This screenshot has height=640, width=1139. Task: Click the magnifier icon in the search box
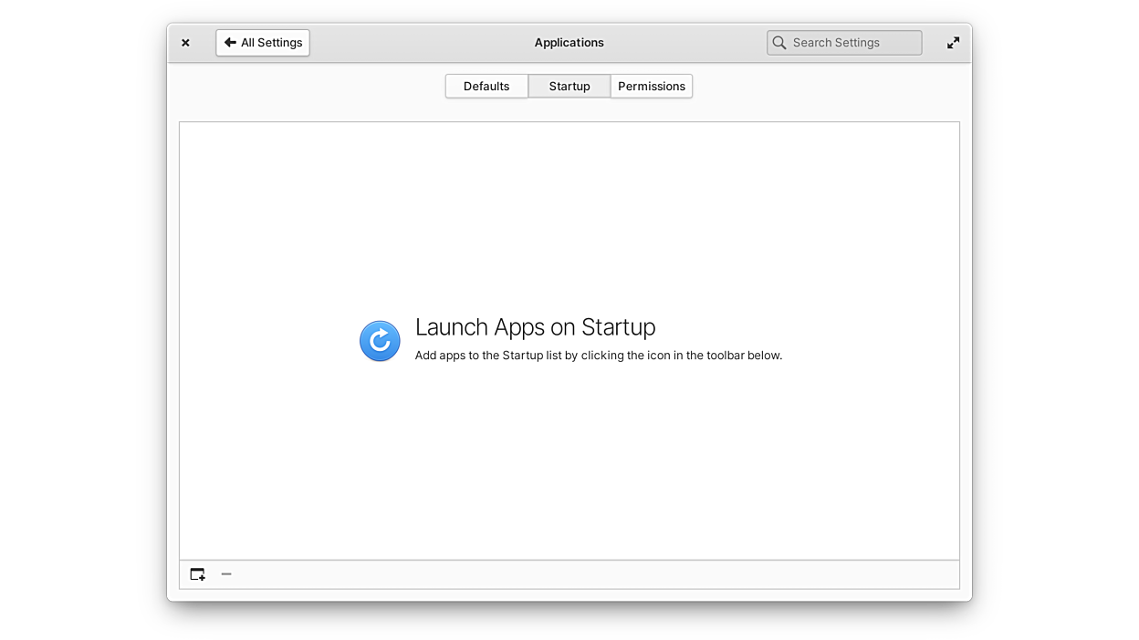click(x=779, y=43)
